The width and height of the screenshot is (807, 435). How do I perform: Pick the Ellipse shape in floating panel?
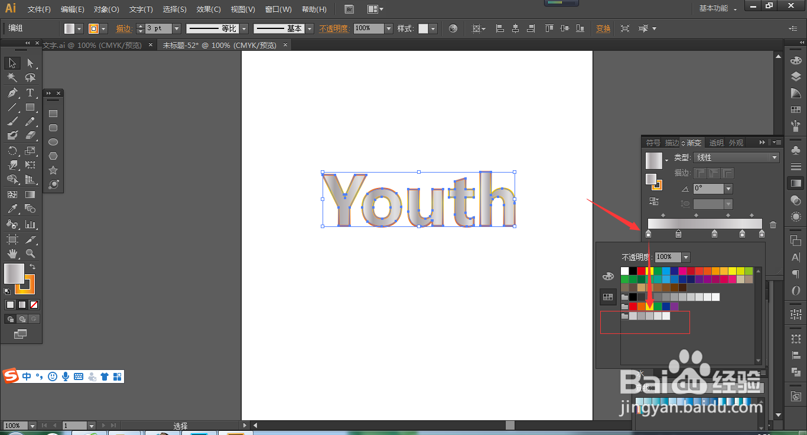(53, 142)
